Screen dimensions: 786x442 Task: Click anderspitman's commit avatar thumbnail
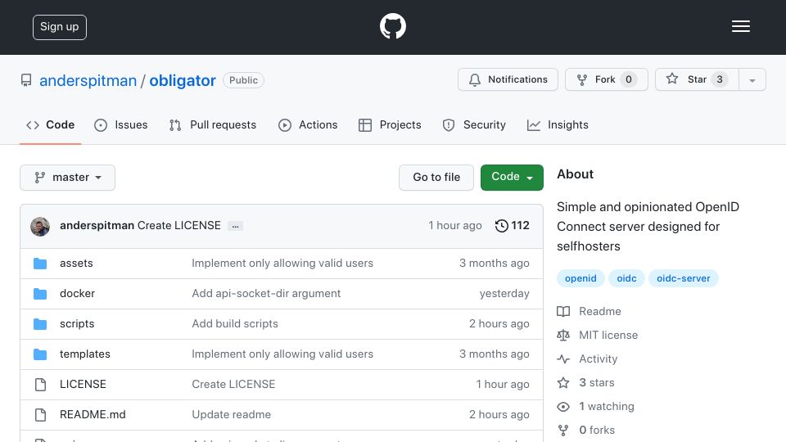coord(40,227)
